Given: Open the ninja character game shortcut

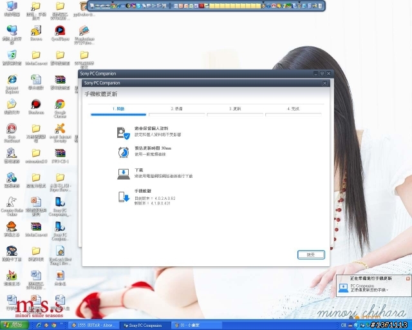Looking at the screenshot, I should click(12, 254).
